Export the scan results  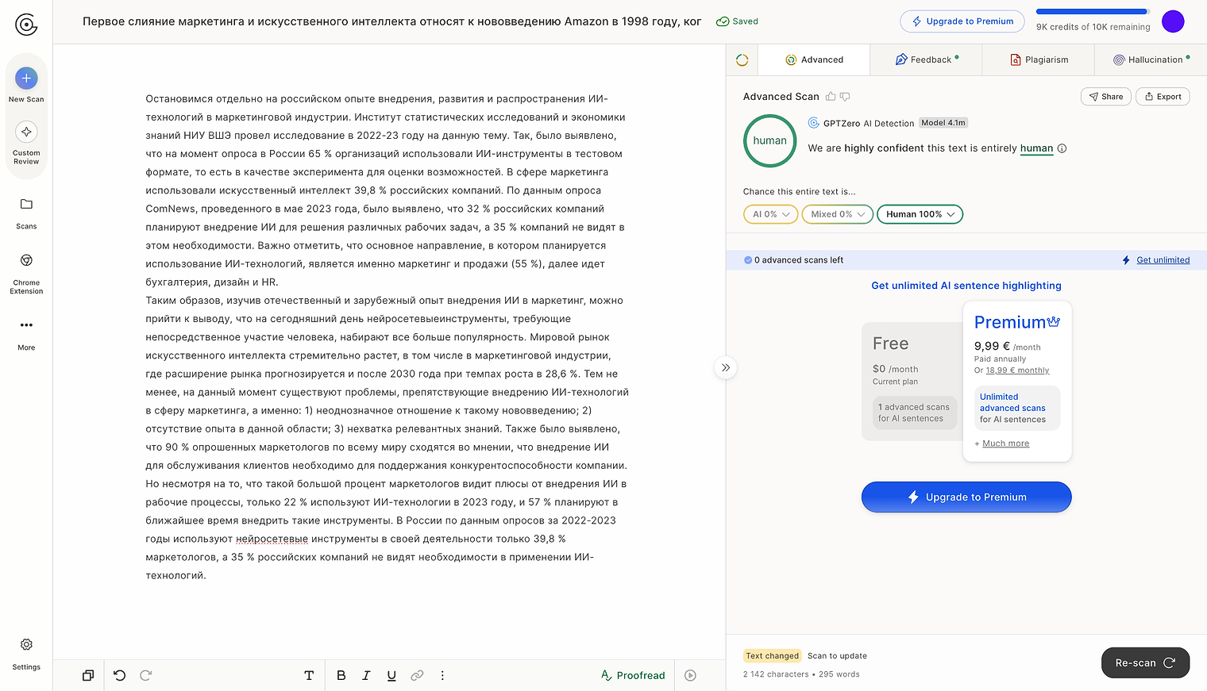(1163, 97)
